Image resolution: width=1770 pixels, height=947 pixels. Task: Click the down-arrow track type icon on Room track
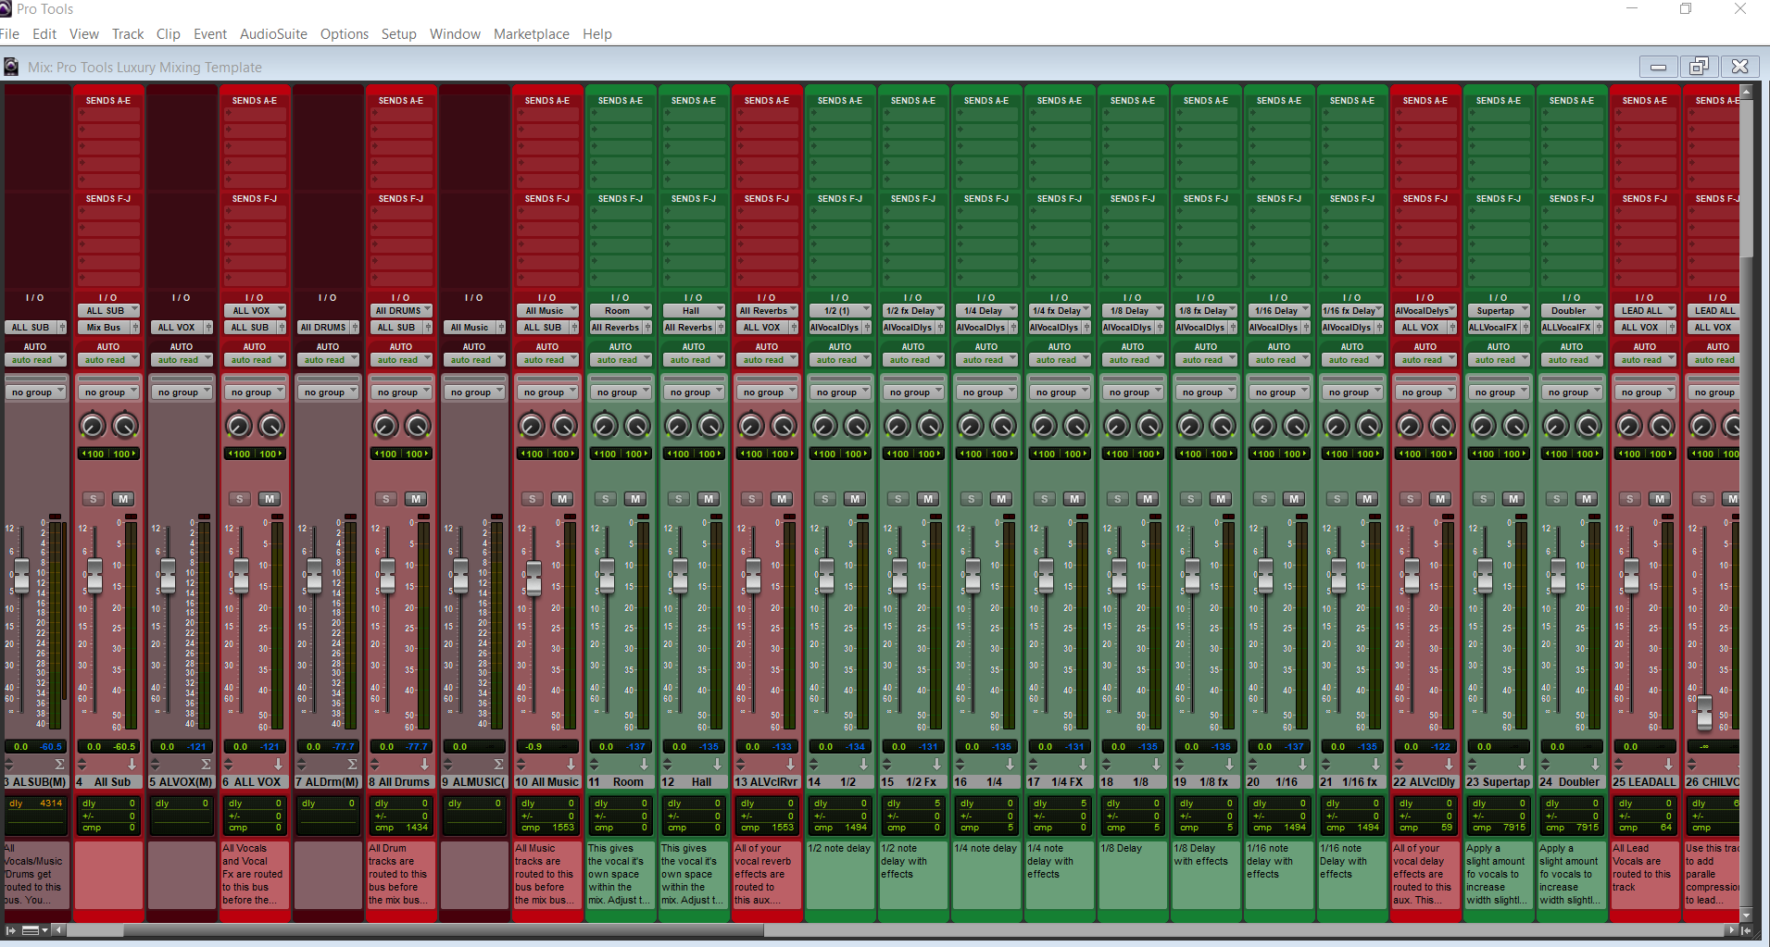644,765
